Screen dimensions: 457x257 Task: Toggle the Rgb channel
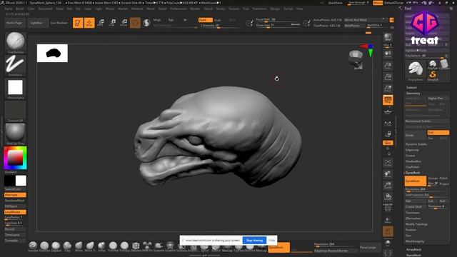(x=171, y=20)
